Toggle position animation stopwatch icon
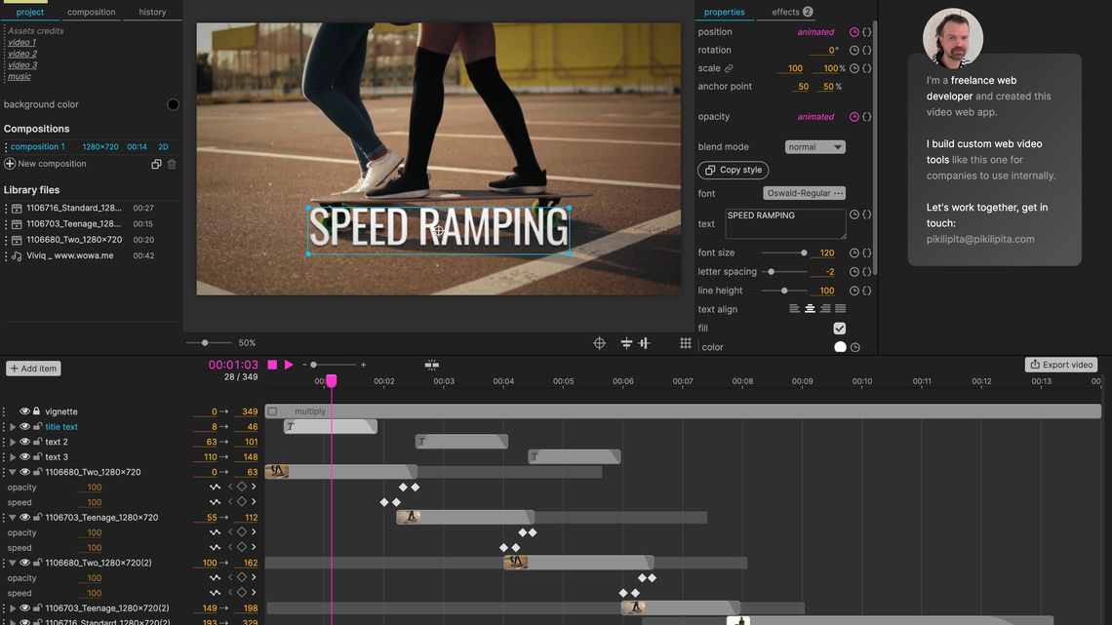 (x=854, y=32)
